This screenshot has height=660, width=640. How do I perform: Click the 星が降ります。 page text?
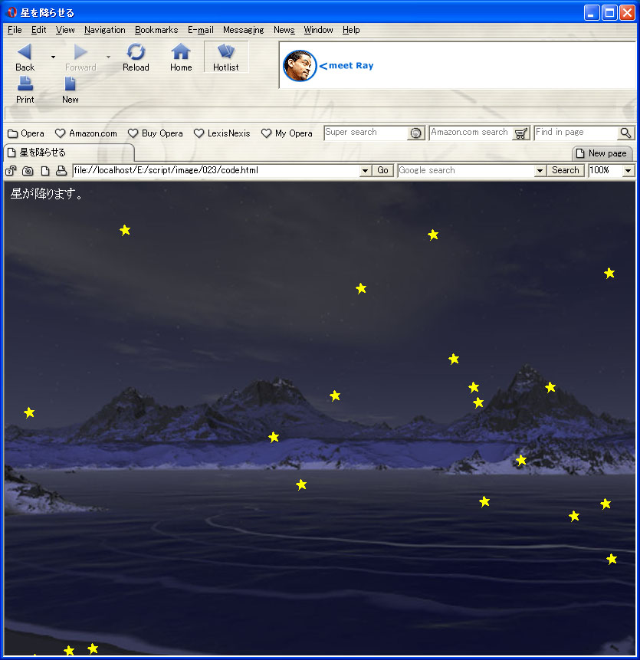[x=47, y=194]
